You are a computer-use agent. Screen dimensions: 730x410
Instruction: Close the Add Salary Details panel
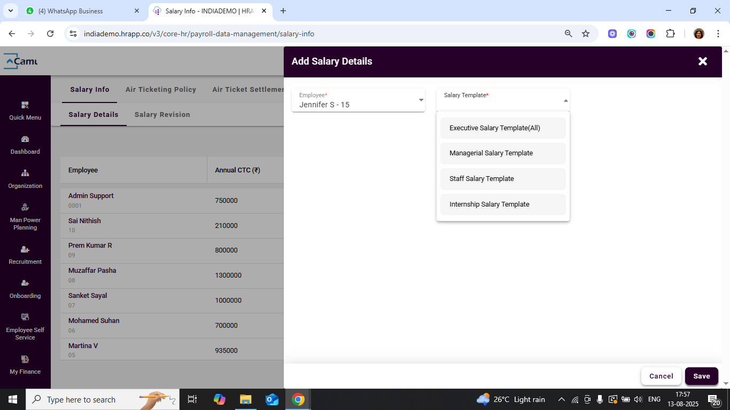click(x=703, y=61)
